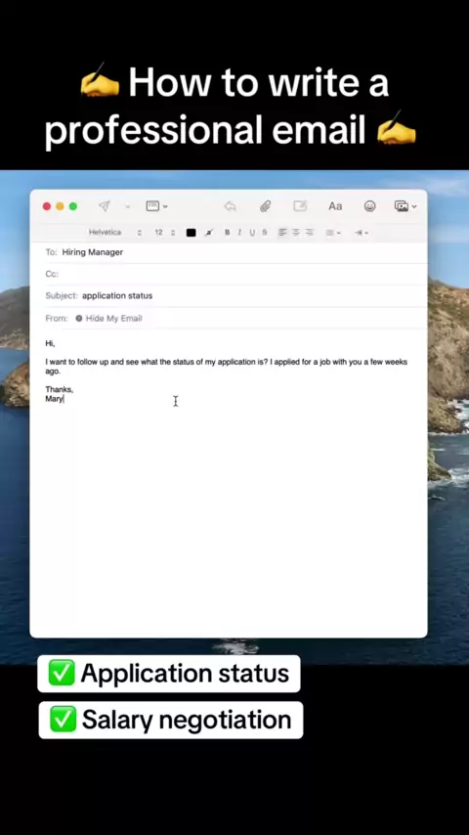
Task: Toggle strikethrough formatting
Action: (x=265, y=233)
